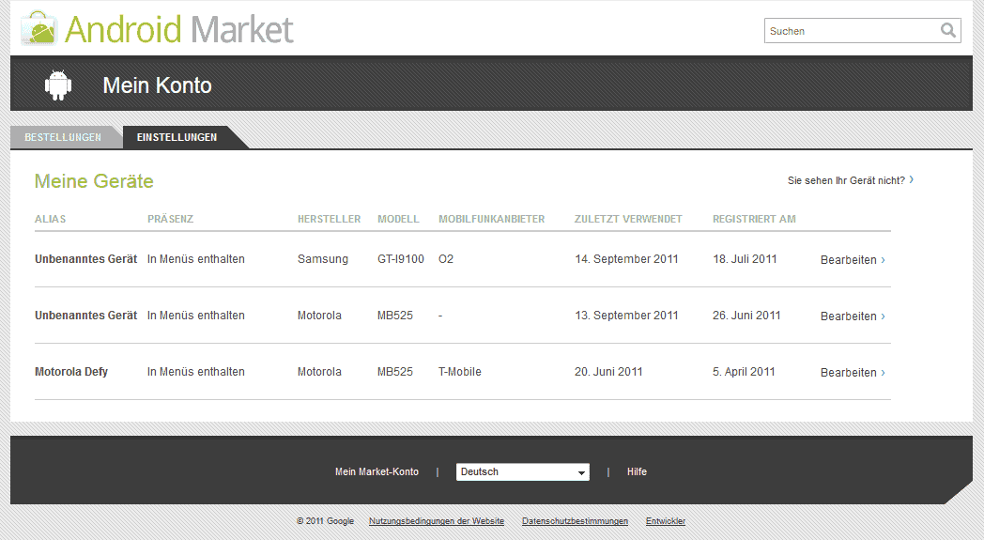The image size is (984, 540).
Task: Open Mein Market-Konto footer link
Action: coord(377,471)
